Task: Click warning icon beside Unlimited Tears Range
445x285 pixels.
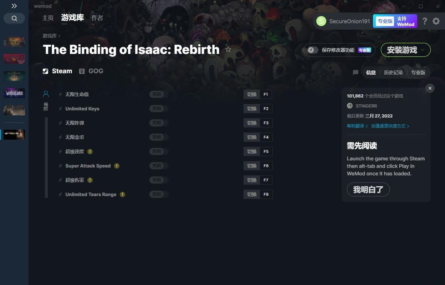Action: (122, 194)
